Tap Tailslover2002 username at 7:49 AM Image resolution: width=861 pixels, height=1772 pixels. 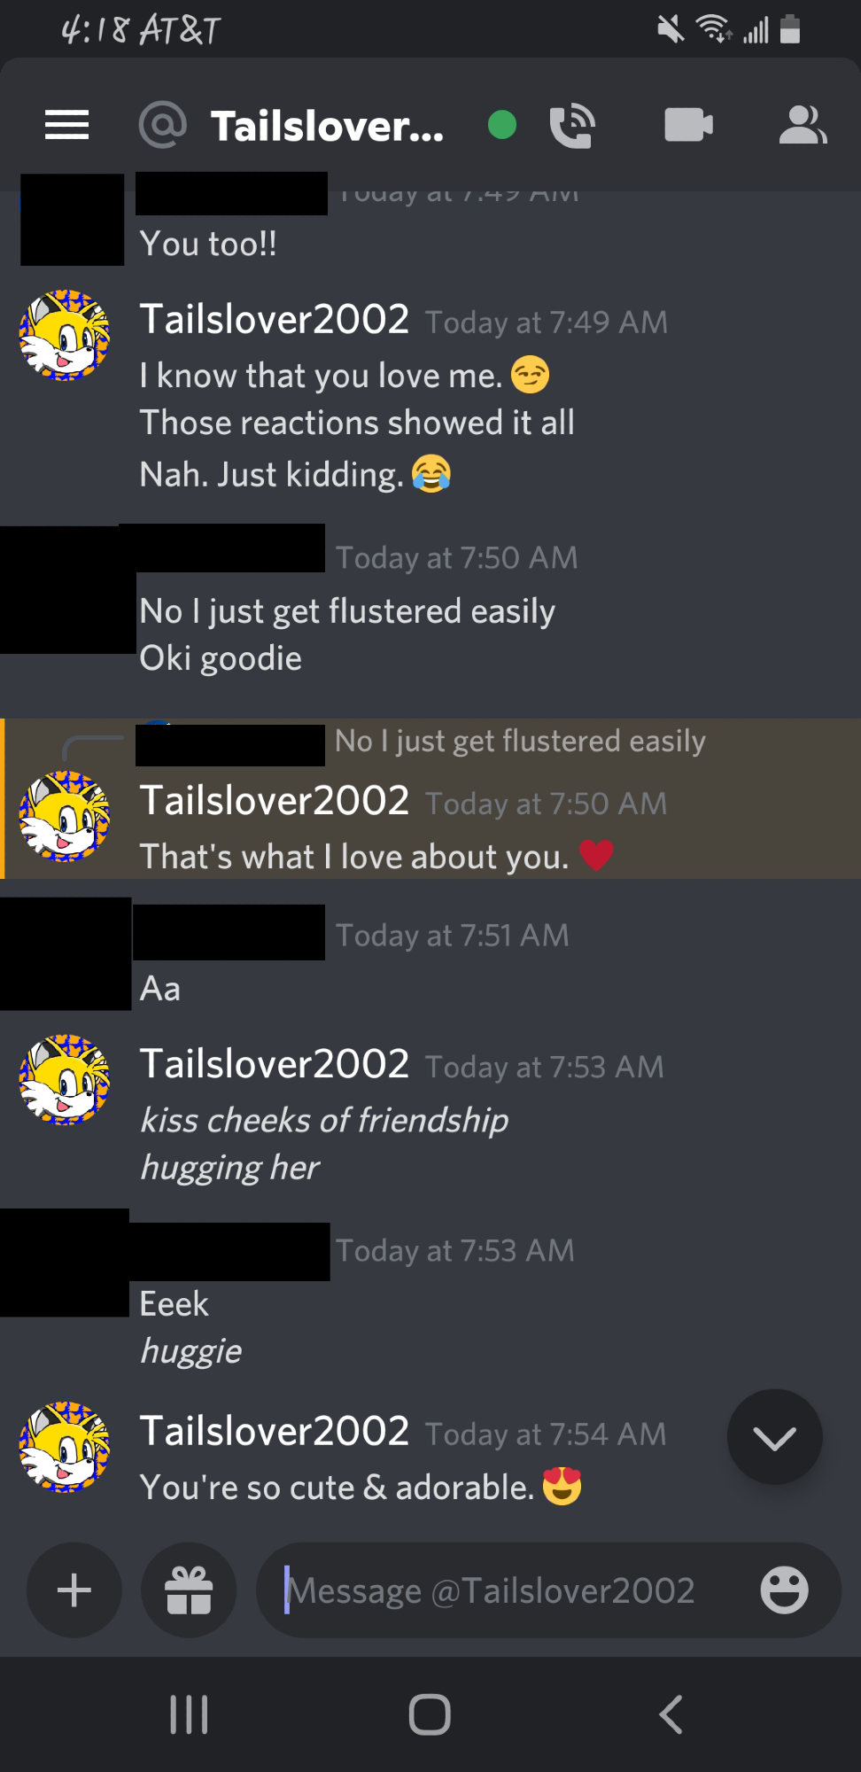pyautogui.click(x=275, y=319)
